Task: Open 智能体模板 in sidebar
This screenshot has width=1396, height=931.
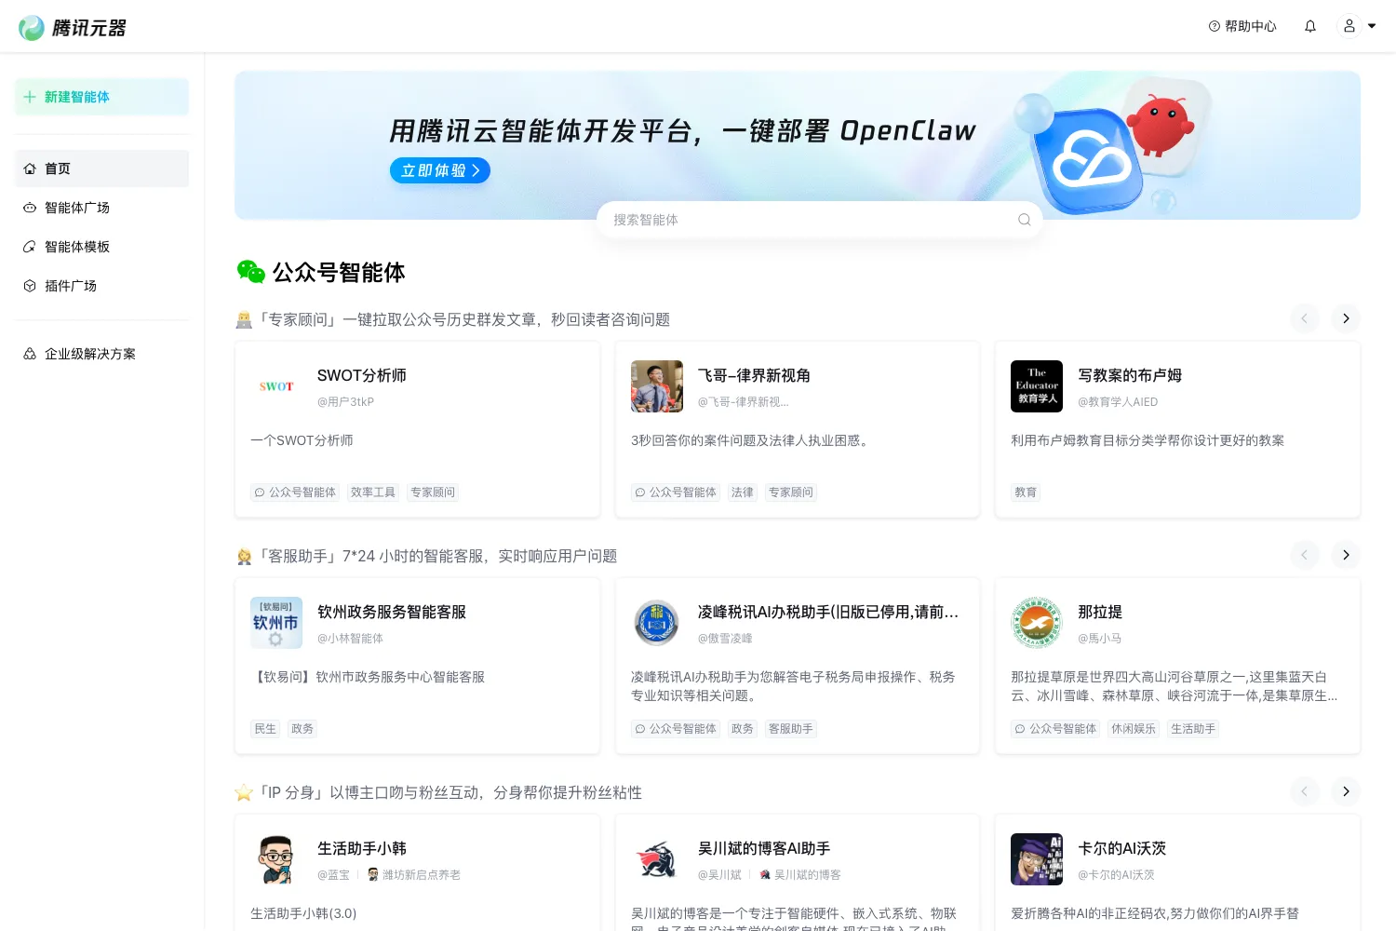Action: point(101,247)
